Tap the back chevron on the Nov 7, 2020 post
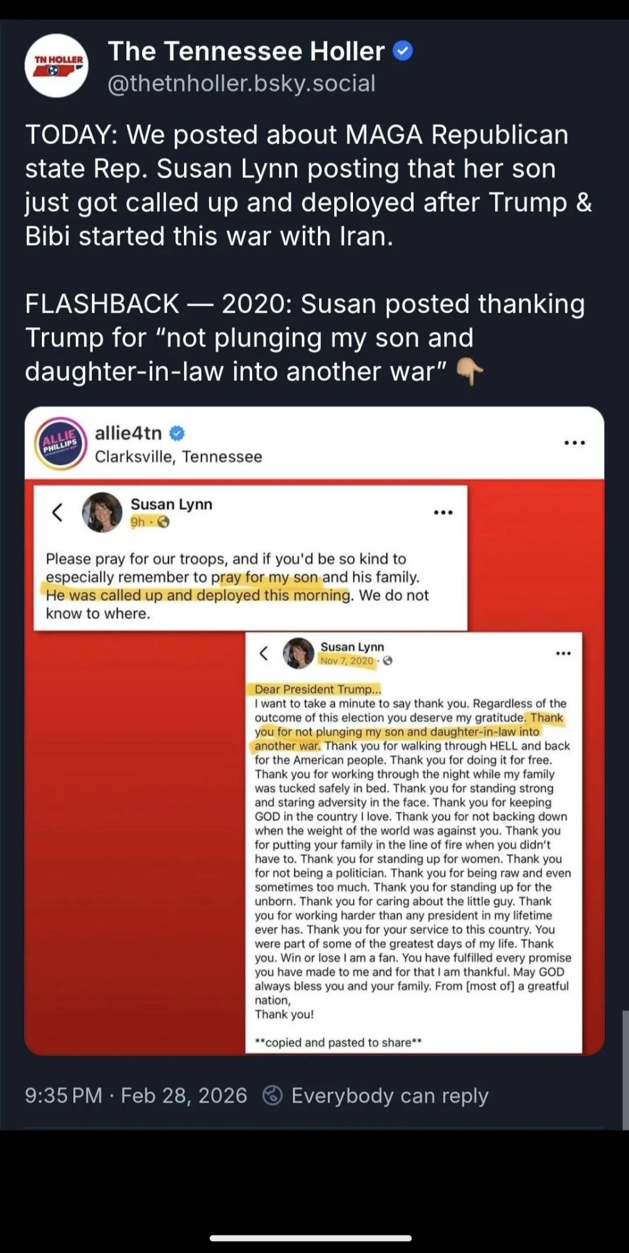629x1253 pixels. pyautogui.click(x=264, y=653)
